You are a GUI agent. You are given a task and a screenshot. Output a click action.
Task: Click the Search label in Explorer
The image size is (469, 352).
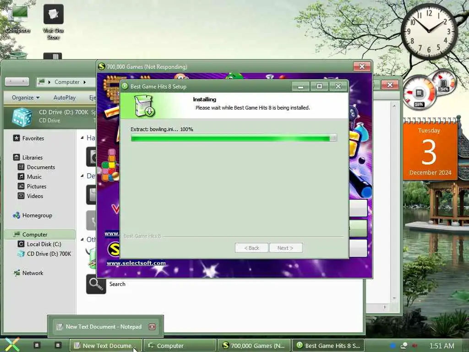click(x=117, y=284)
